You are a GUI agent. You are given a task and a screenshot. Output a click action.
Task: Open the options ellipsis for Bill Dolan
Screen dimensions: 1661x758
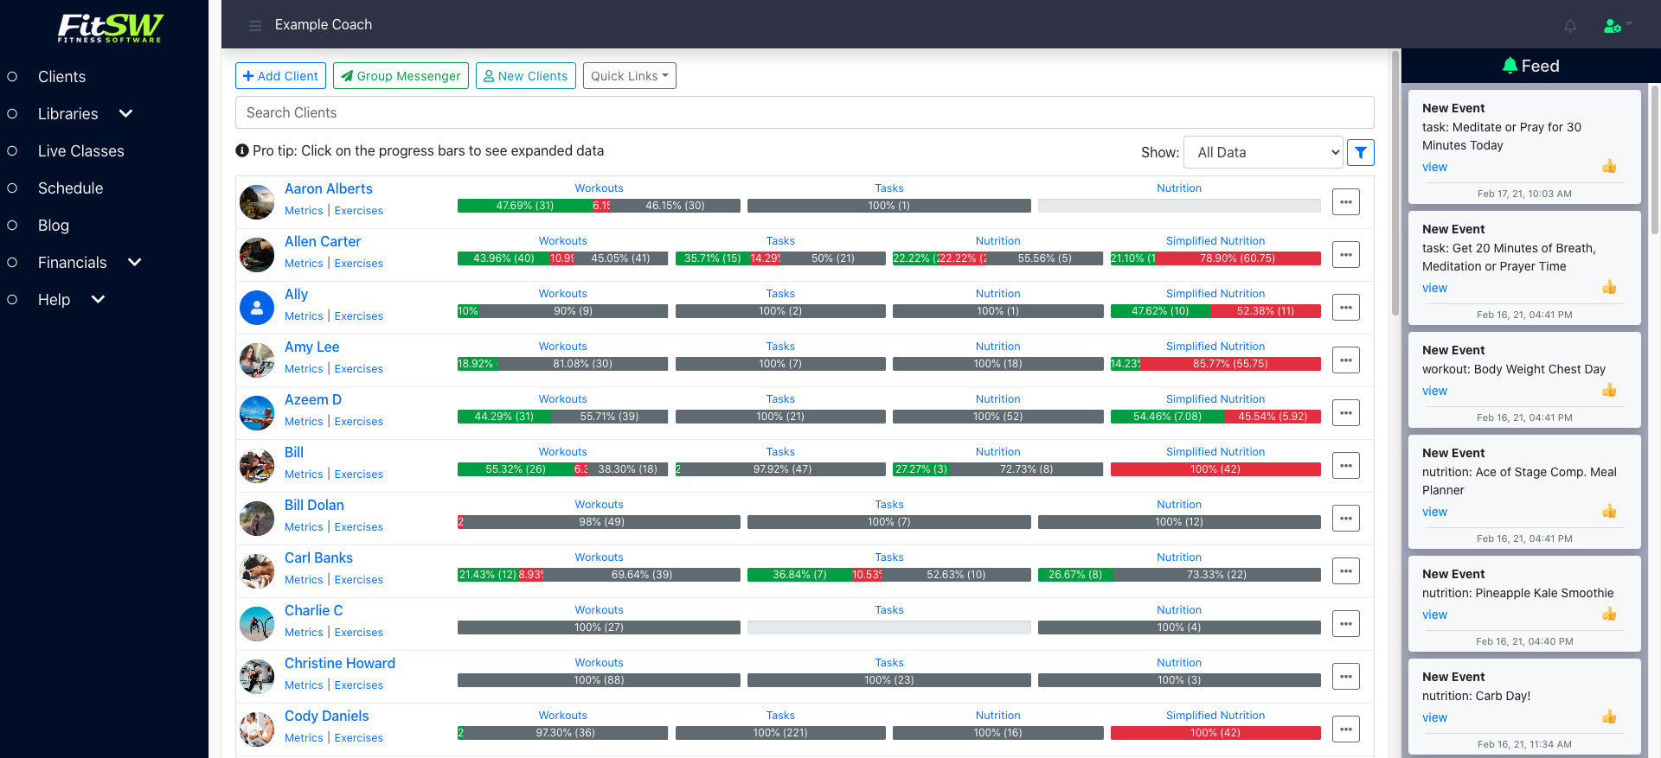1345,519
